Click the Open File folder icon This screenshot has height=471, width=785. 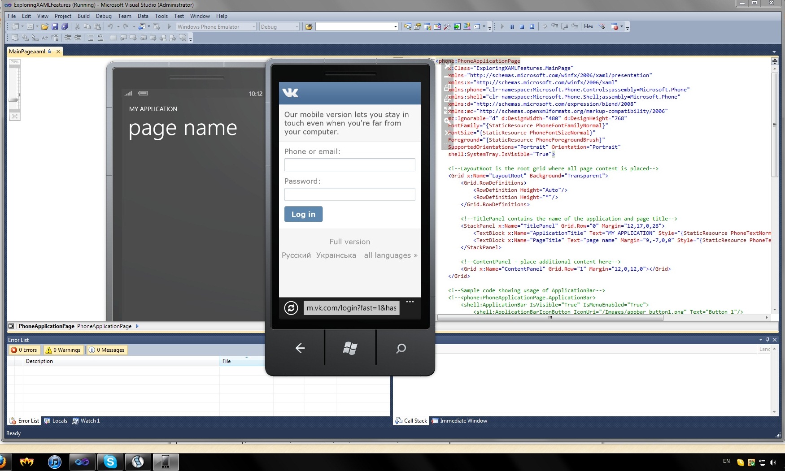point(45,27)
